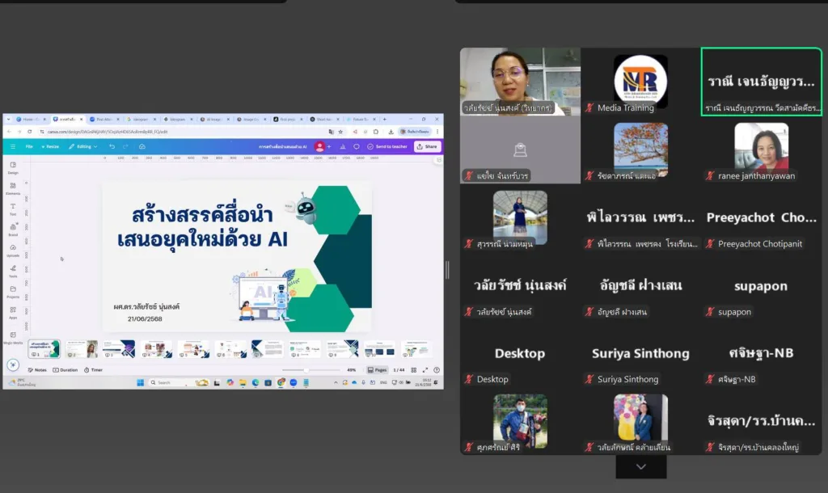Viewport: 828px width, 493px height.
Task: Click the Share button
Action: 427,146
